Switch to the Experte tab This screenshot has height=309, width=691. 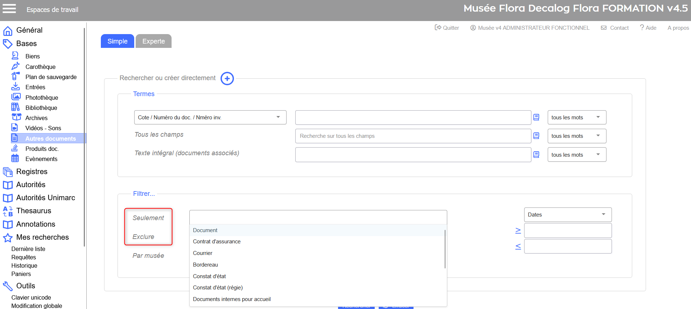click(x=153, y=41)
